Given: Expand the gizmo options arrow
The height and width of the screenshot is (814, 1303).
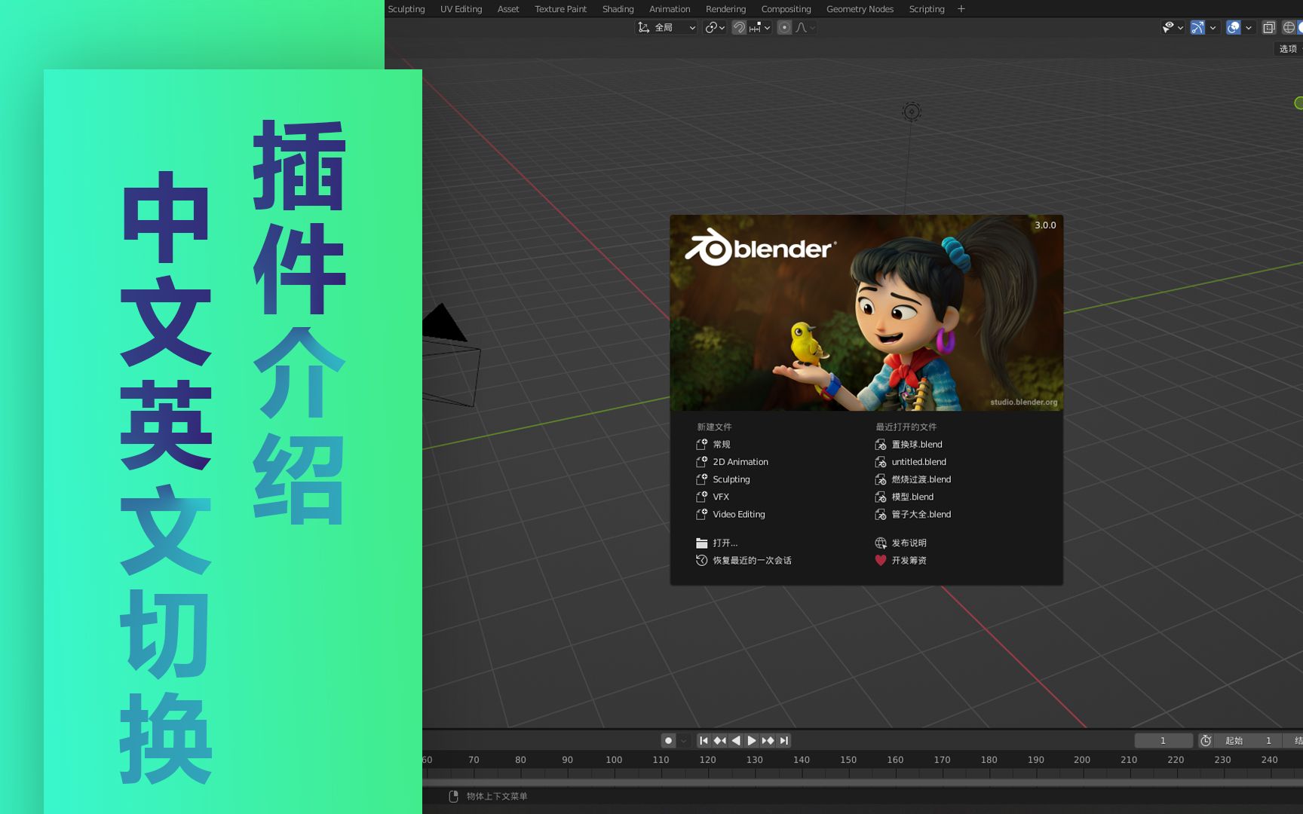Looking at the screenshot, I should pyautogui.click(x=1213, y=28).
